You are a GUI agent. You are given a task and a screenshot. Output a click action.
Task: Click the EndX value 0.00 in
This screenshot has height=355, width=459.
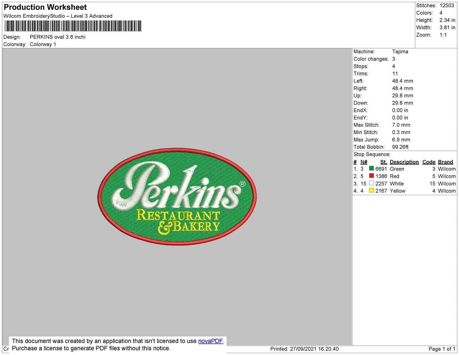(400, 110)
